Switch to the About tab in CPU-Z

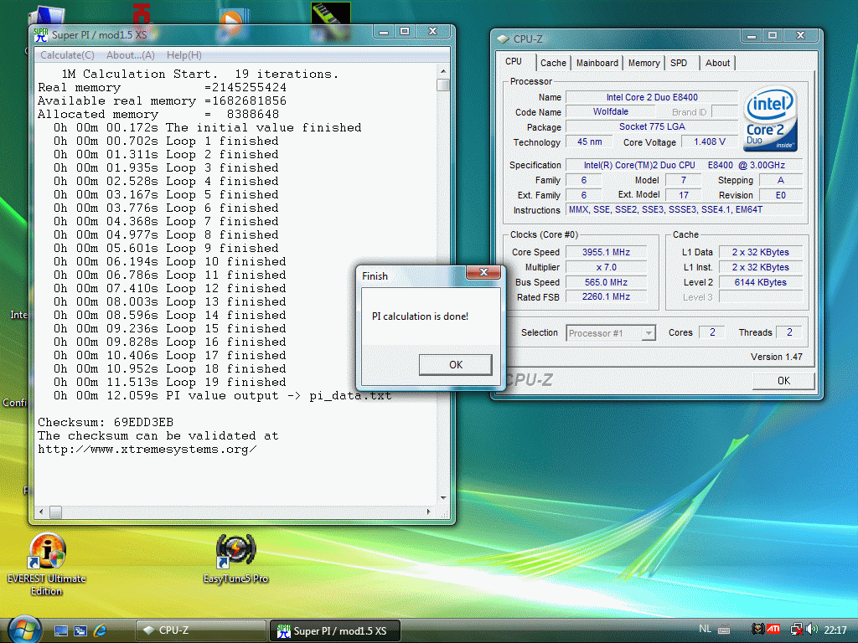(x=717, y=63)
